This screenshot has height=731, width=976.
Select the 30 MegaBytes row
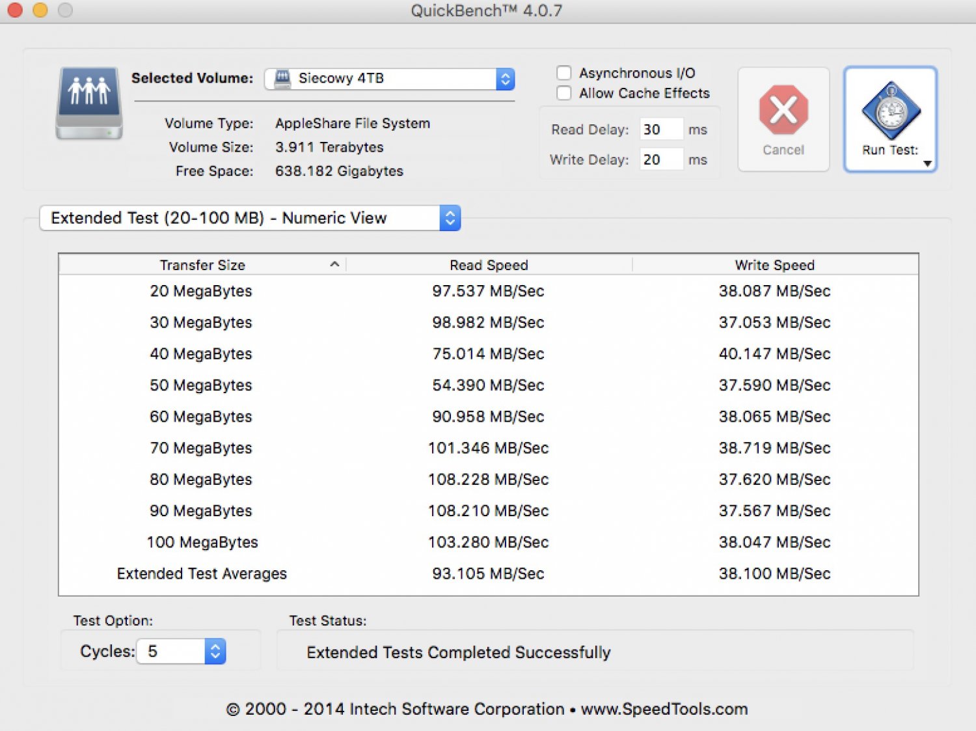[x=489, y=322]
